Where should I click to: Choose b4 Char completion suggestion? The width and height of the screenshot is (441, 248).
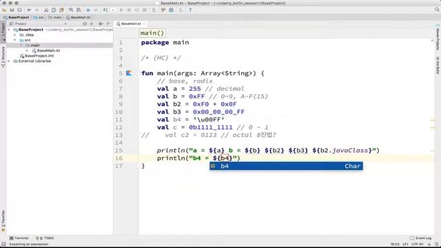[x=286, y=166]
